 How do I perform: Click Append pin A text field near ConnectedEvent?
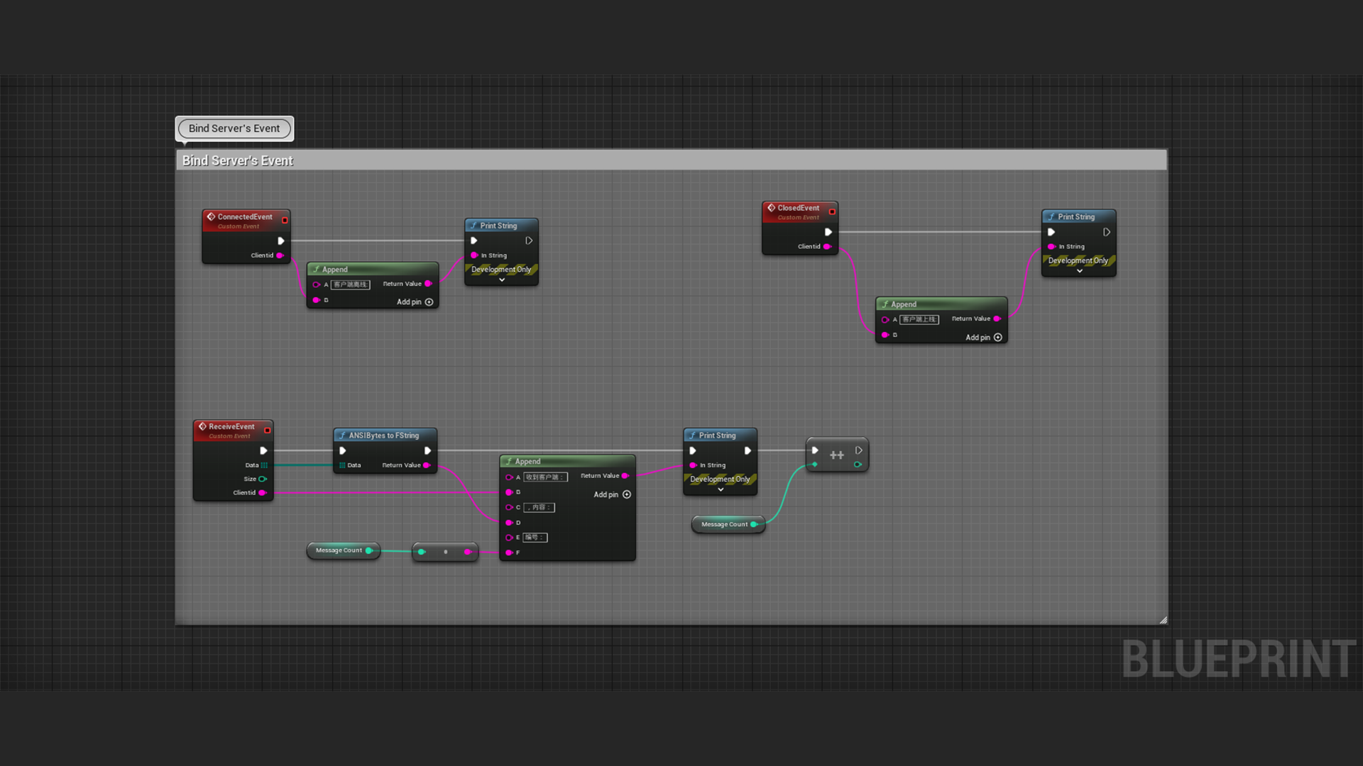pyautogui.click(x=351, y=284)
